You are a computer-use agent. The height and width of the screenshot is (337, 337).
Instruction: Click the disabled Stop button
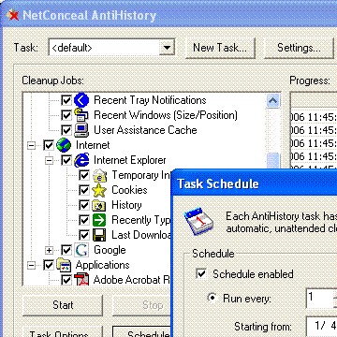pyautogui.click(x=142, y=305)
